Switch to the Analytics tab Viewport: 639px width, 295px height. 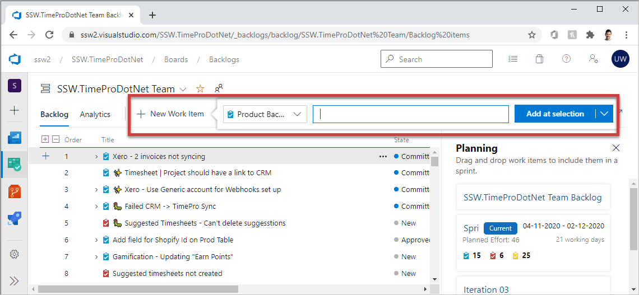(95, 114)
